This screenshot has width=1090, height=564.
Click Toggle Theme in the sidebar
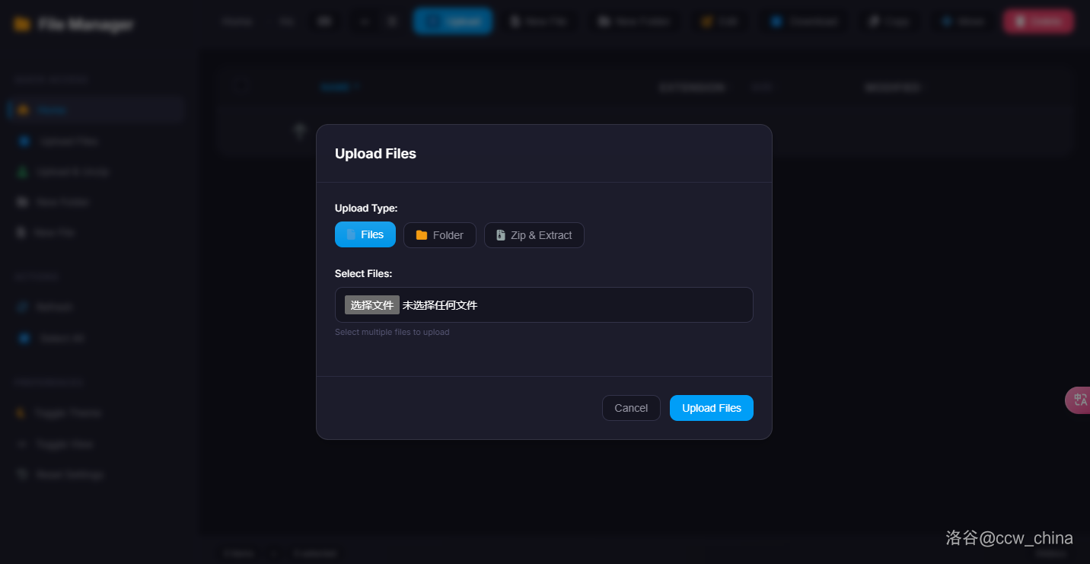pyautogui.click(x=67, y=413)
